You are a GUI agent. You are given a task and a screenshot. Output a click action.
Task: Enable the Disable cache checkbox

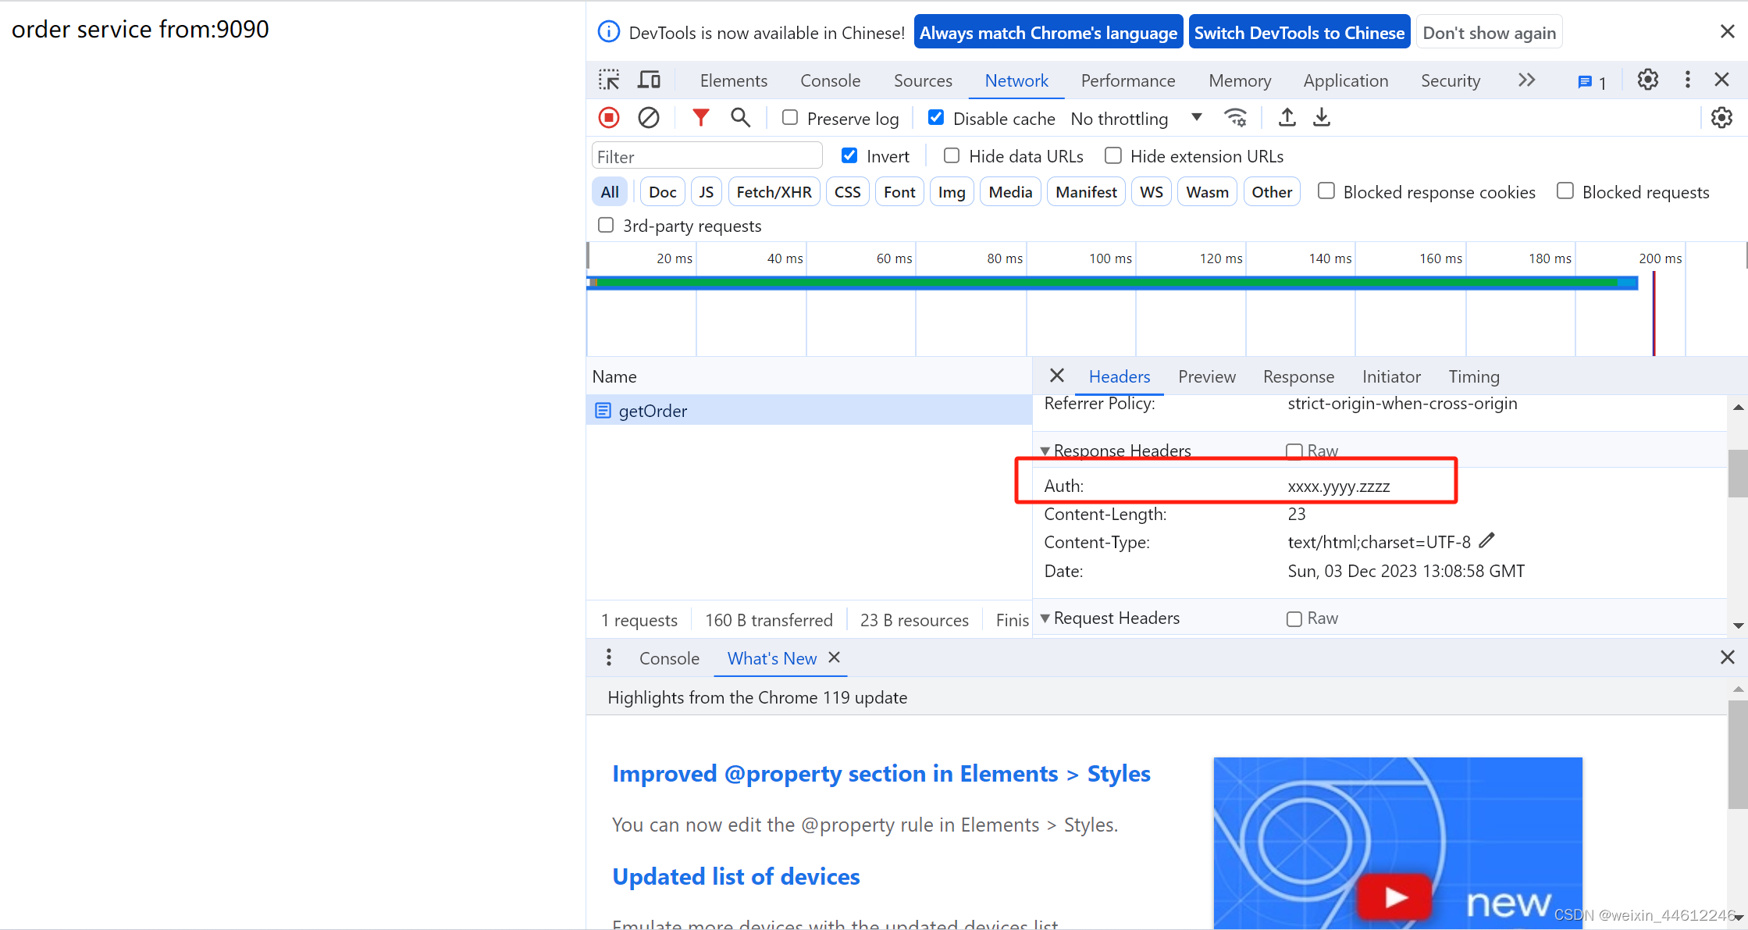(936, 118)
